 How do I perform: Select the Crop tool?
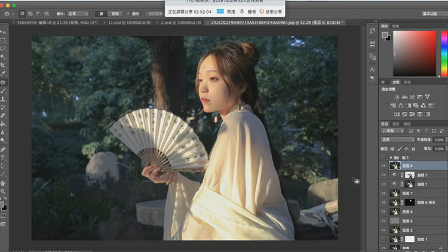(3, 65)
